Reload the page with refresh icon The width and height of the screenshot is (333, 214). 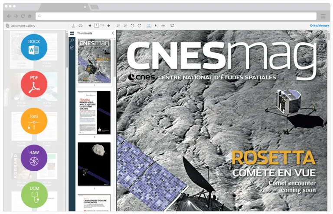pyautogui.click(x=23, y=16)
